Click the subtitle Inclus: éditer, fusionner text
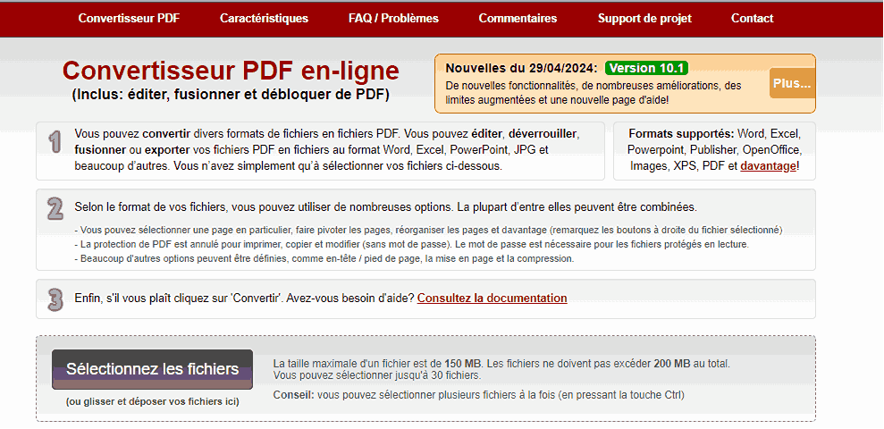Screen dimensions: 884x429 pos(231,95)
